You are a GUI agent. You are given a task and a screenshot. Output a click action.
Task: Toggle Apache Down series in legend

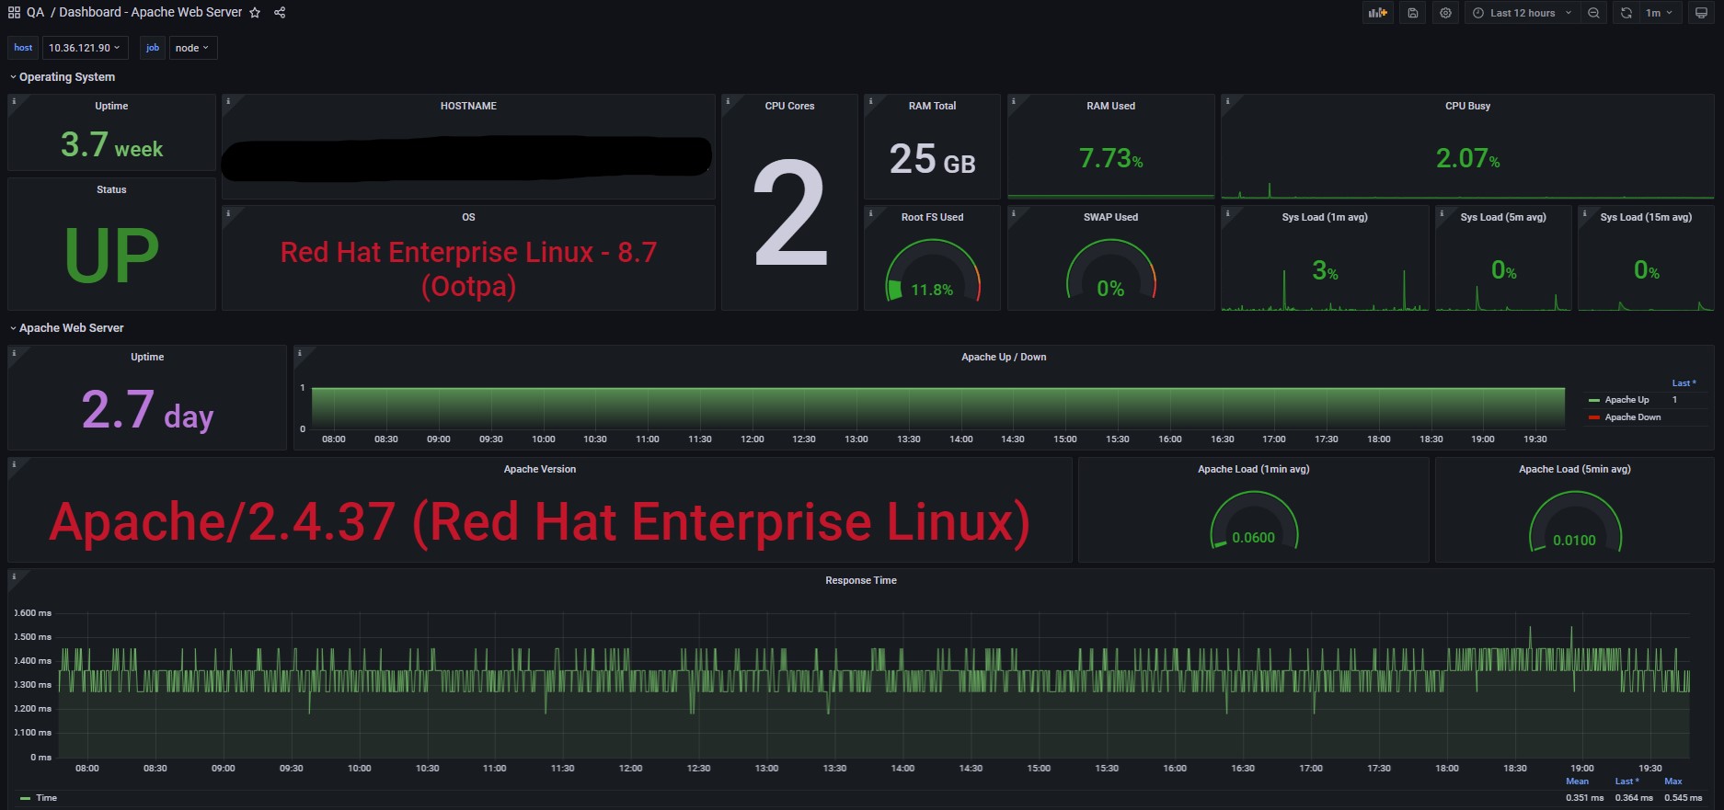tap(1633, 417)
